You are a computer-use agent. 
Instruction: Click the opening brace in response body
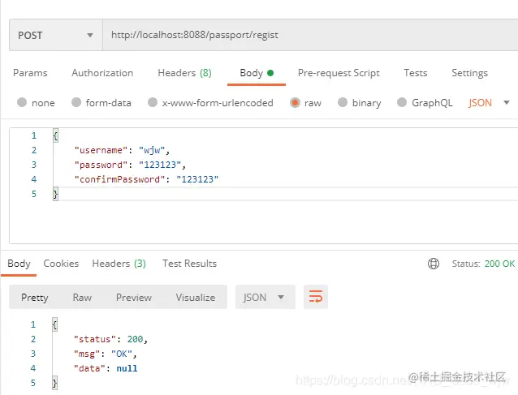[x=55, y=324]
